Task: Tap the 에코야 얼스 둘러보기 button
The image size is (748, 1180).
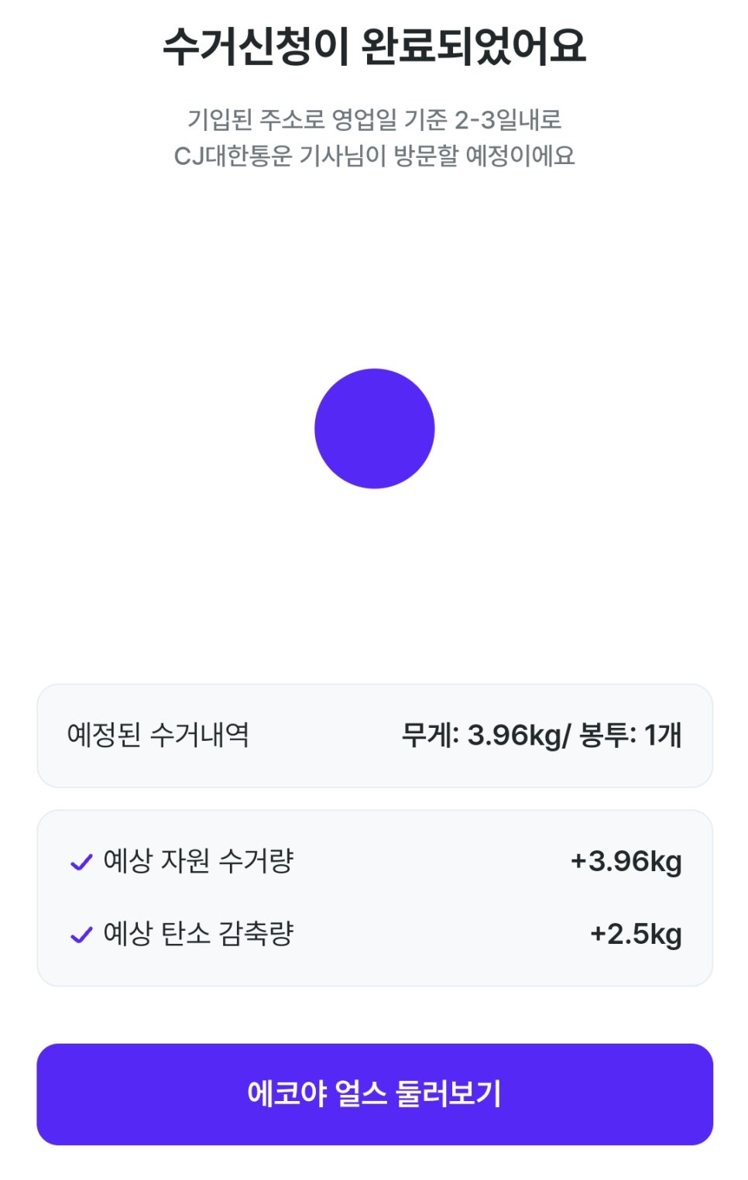Action: (374, 1093)
